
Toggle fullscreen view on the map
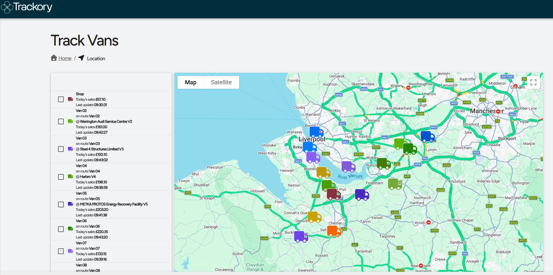pos(533,82)
